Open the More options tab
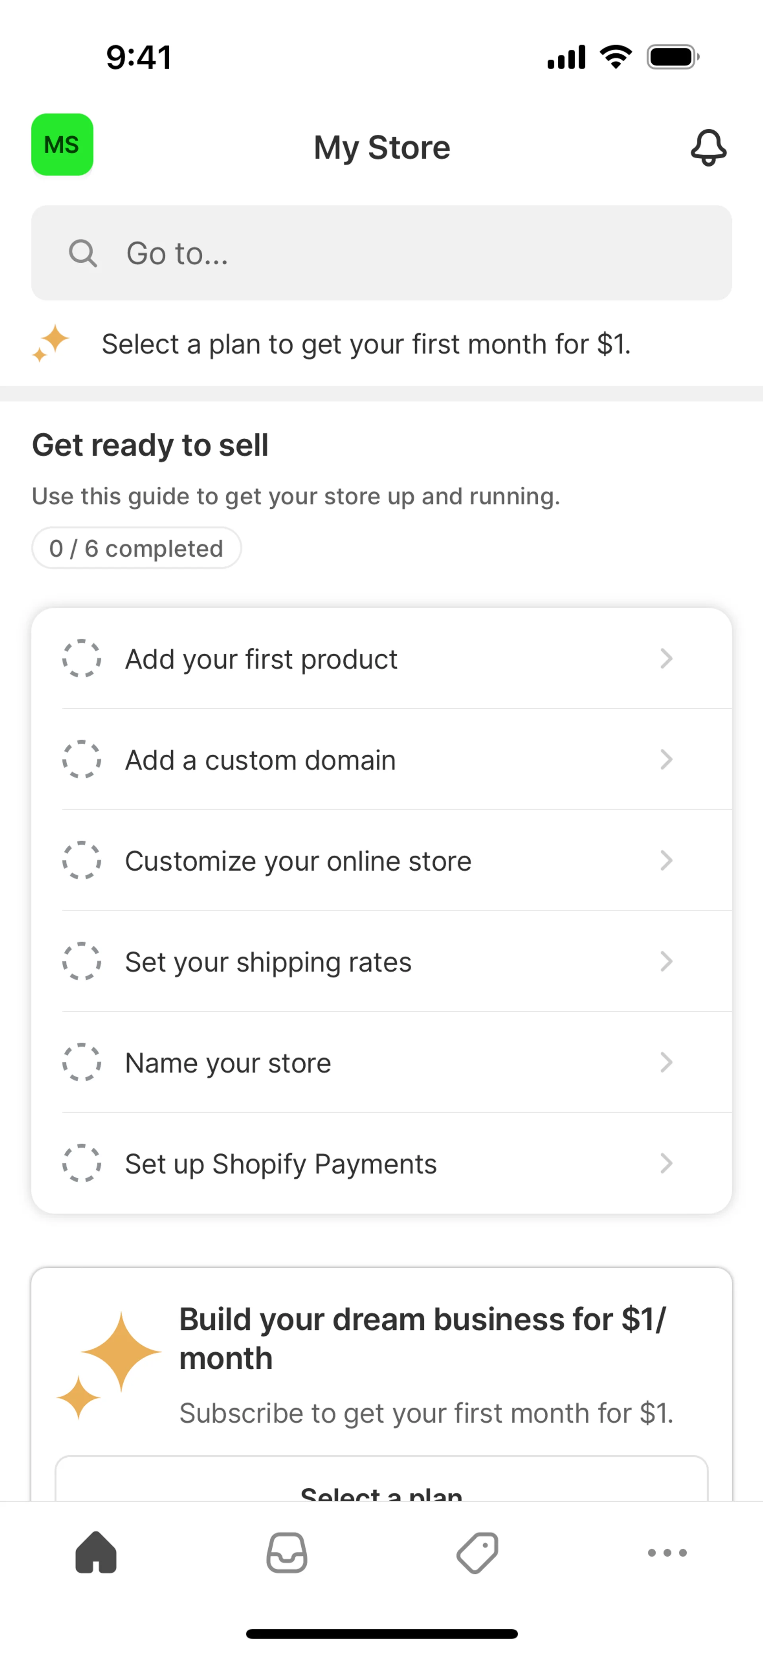 tap(667, 1553)
